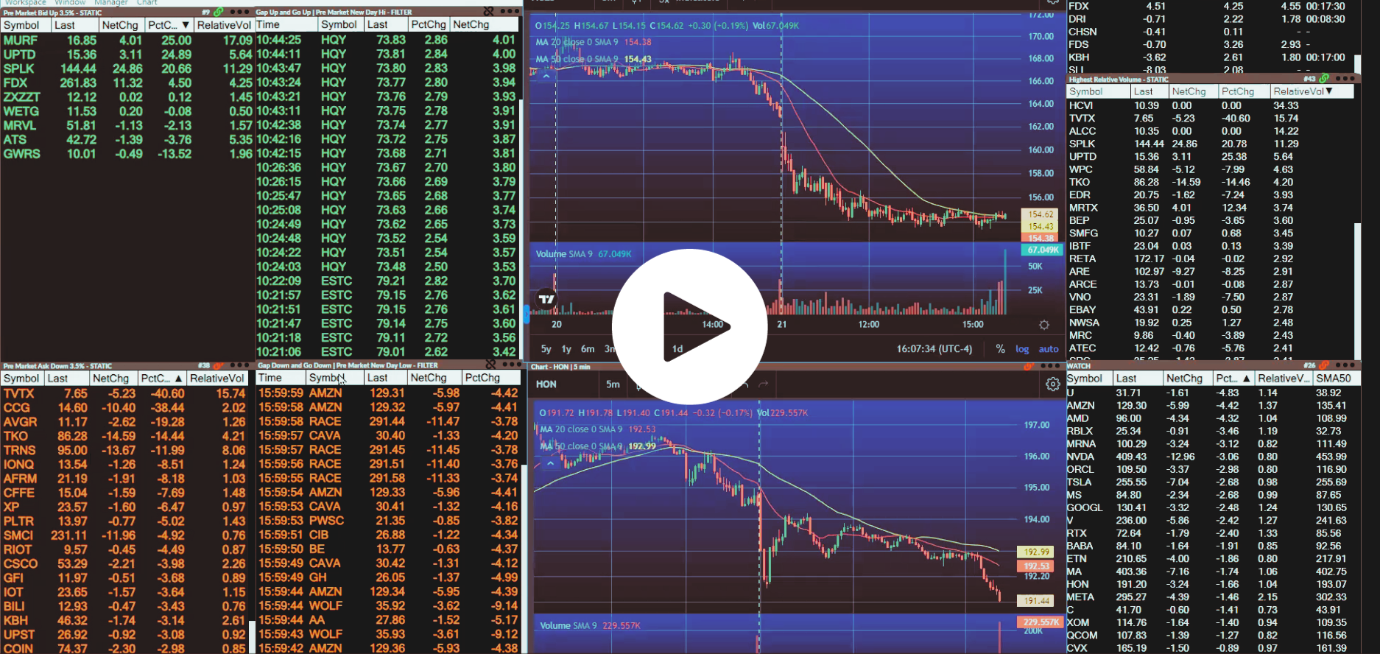This screenshot has height=654, width=1380.
Task: Click Volume SMA 9 legend on HON chart
Action: tap(591, 625)
